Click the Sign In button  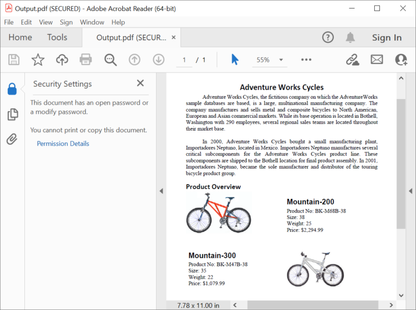386,37
